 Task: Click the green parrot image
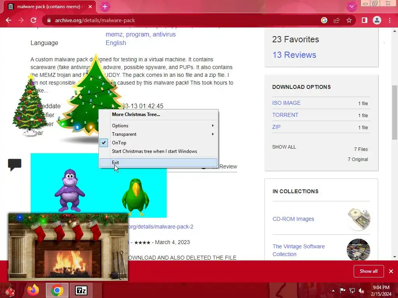point(136,197)
